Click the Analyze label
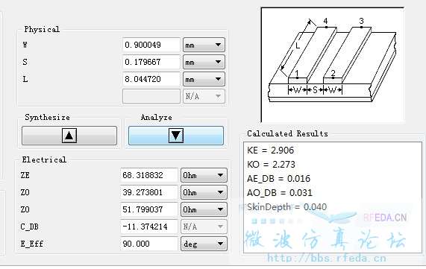426x269 pixels. (x=156, y=117)
